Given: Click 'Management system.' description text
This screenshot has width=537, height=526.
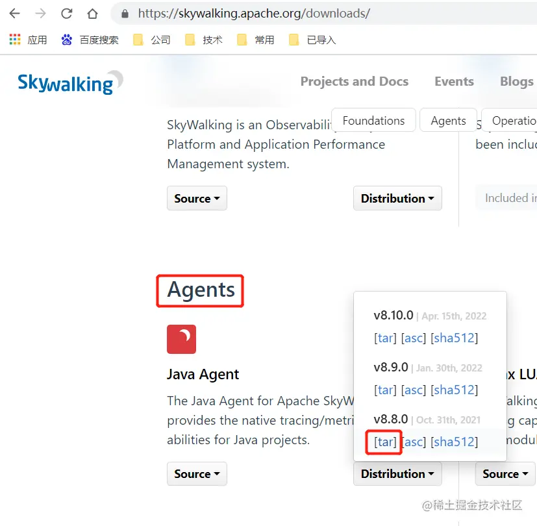Looking at the screenshot, I should click(228, 164).
